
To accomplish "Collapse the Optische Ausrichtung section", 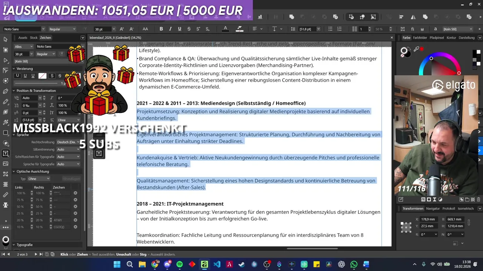I will point(14,171).
